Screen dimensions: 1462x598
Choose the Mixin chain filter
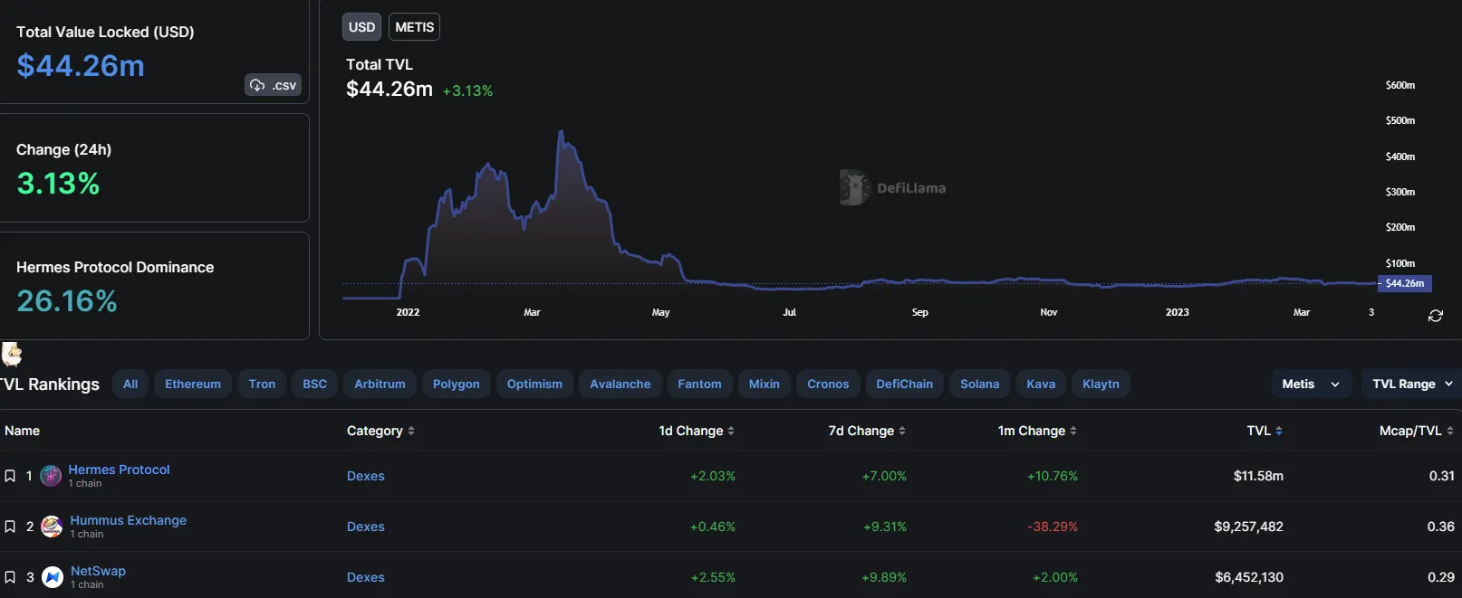pos(765,384)
